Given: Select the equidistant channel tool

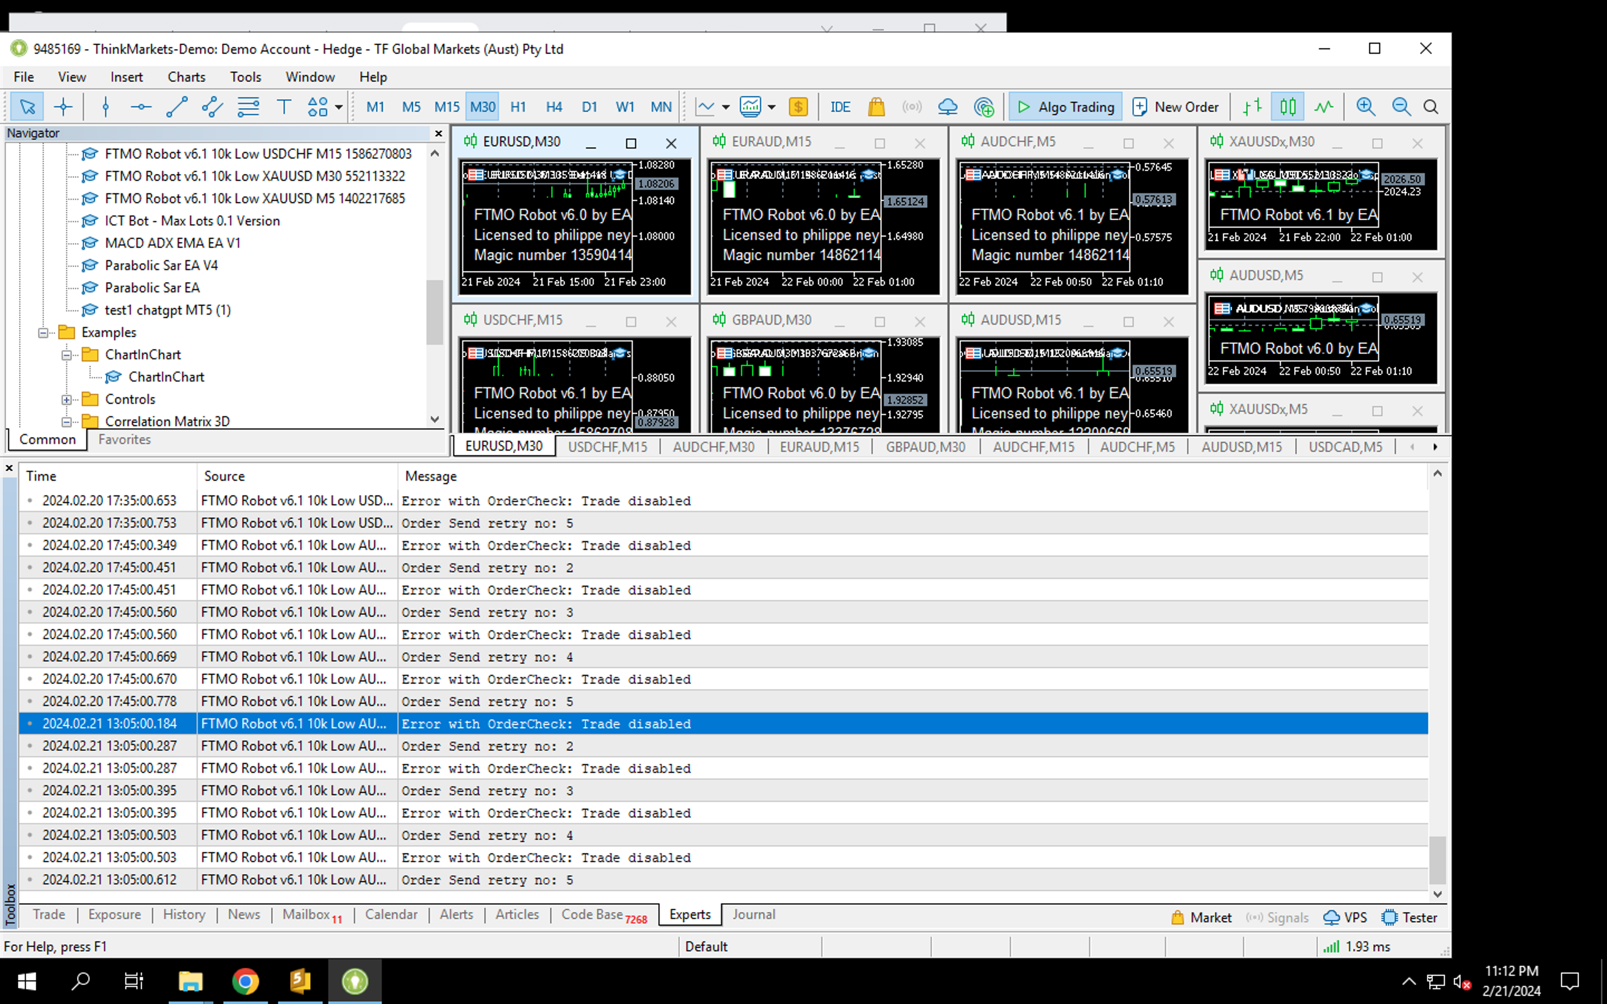Looking at the screenshot, I should pyautogui.click(x=213, y=107).
